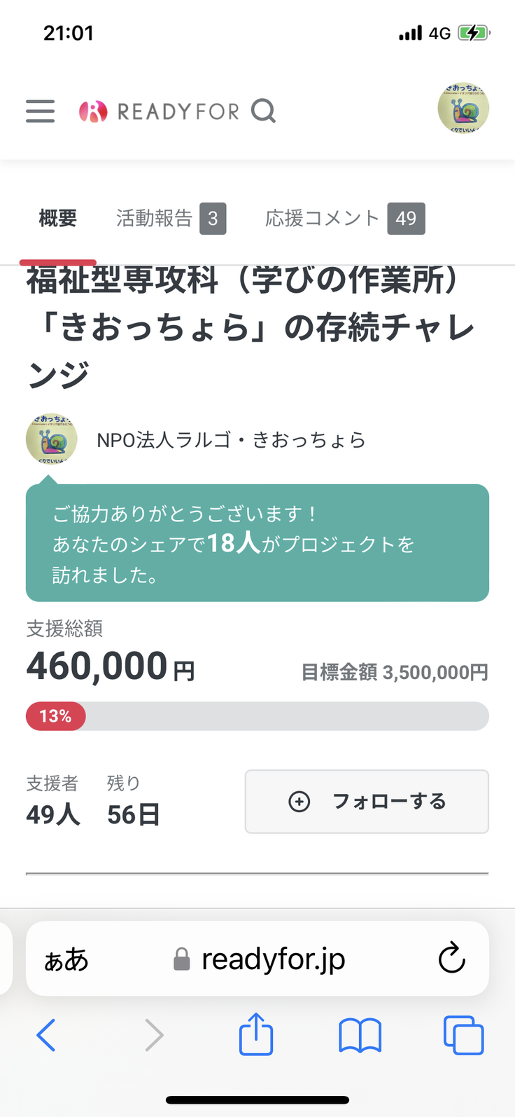This screenshot has width=515, height=1117.
Task: Open the snail profile avatar at top right
Action: (x=463, y=109)
